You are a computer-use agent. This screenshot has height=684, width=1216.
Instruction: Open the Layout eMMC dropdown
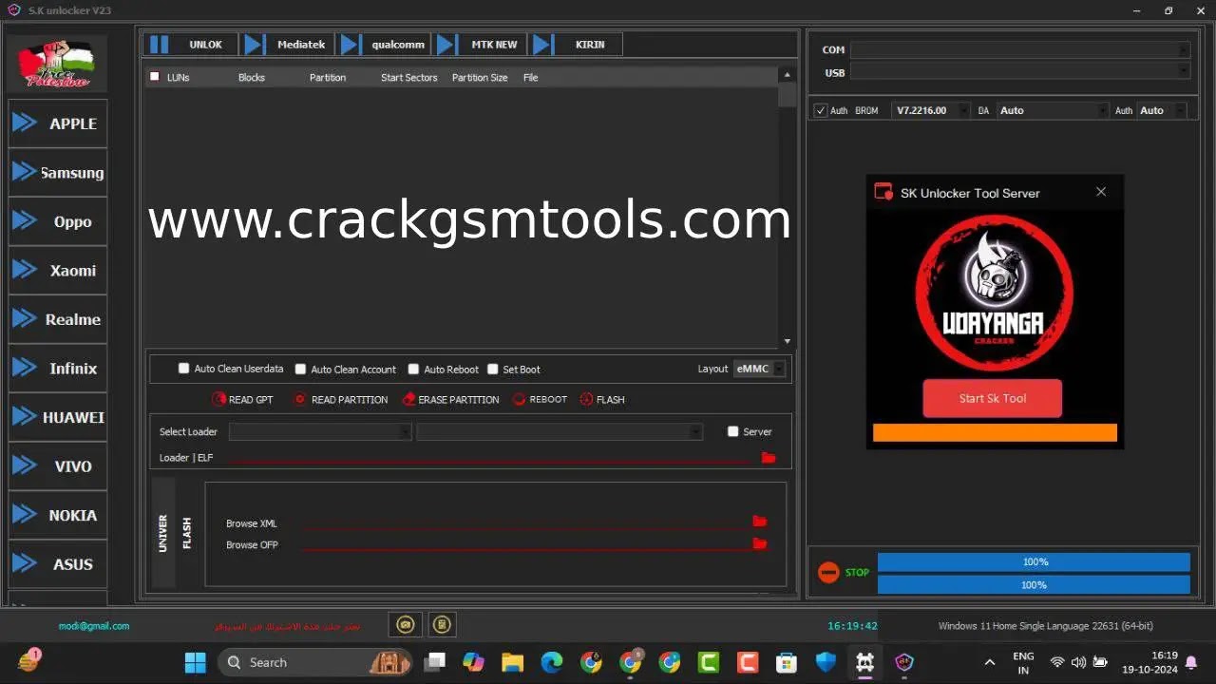click(759, 369)
